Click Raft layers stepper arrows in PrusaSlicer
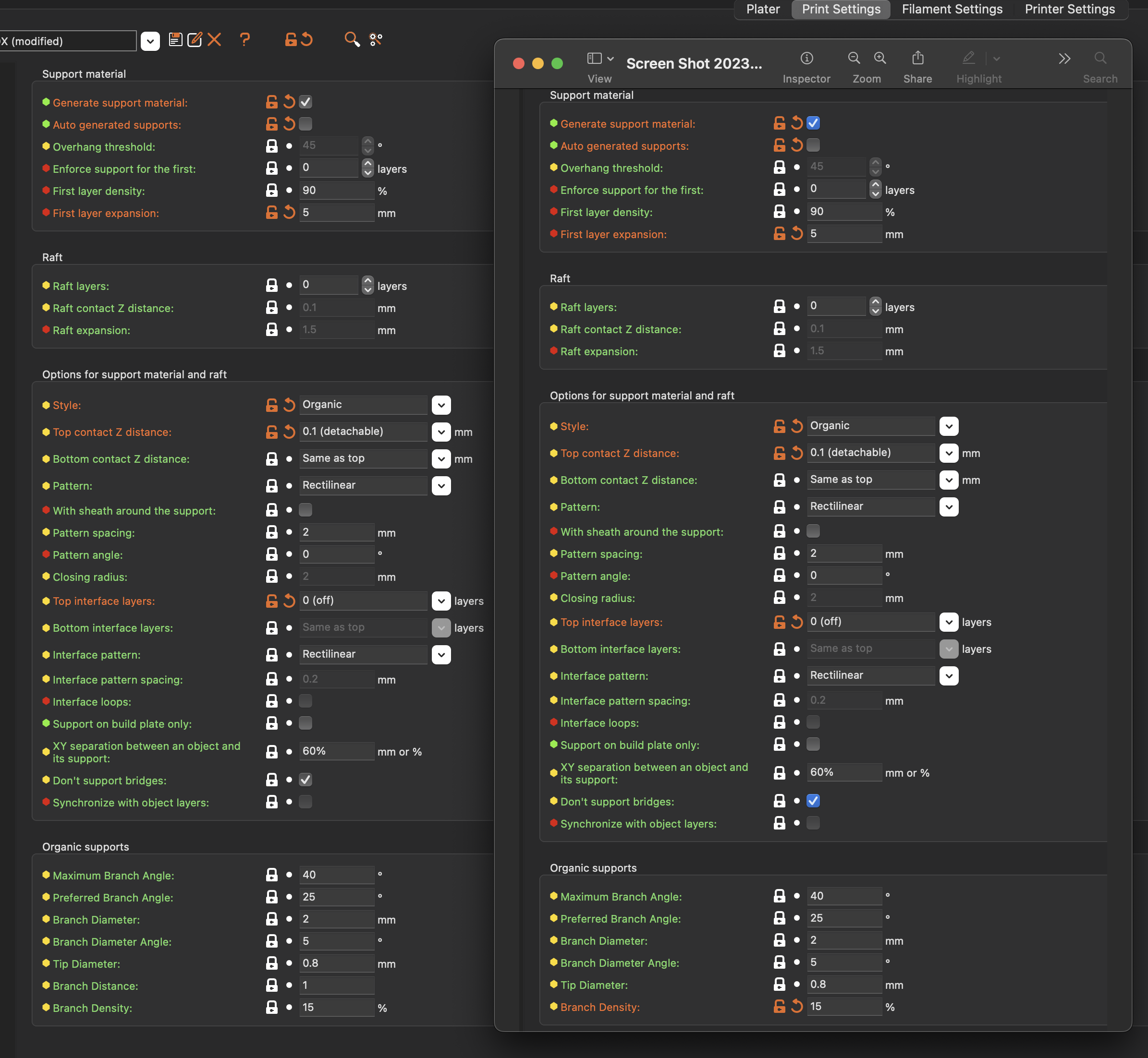 pos(368,285)
